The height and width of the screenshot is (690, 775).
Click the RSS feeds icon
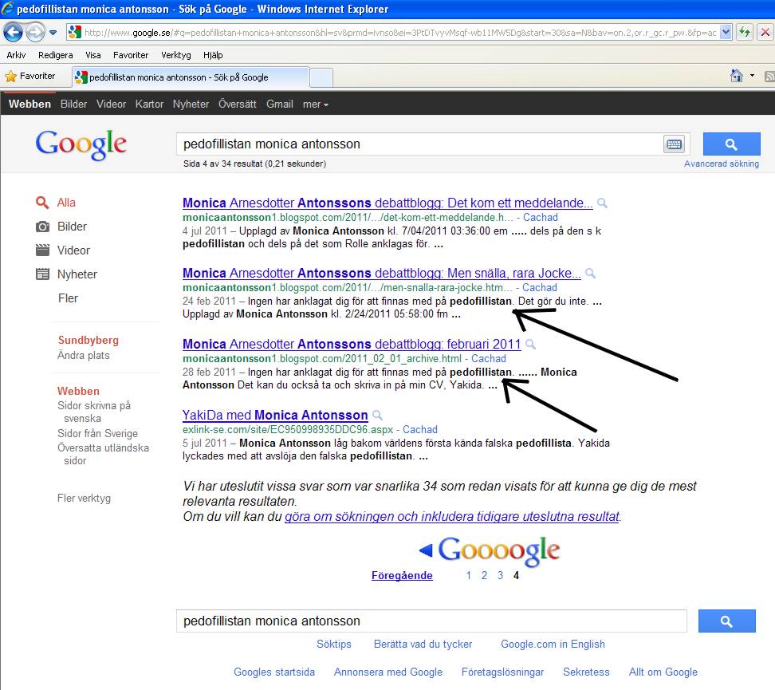pos(769,76)
